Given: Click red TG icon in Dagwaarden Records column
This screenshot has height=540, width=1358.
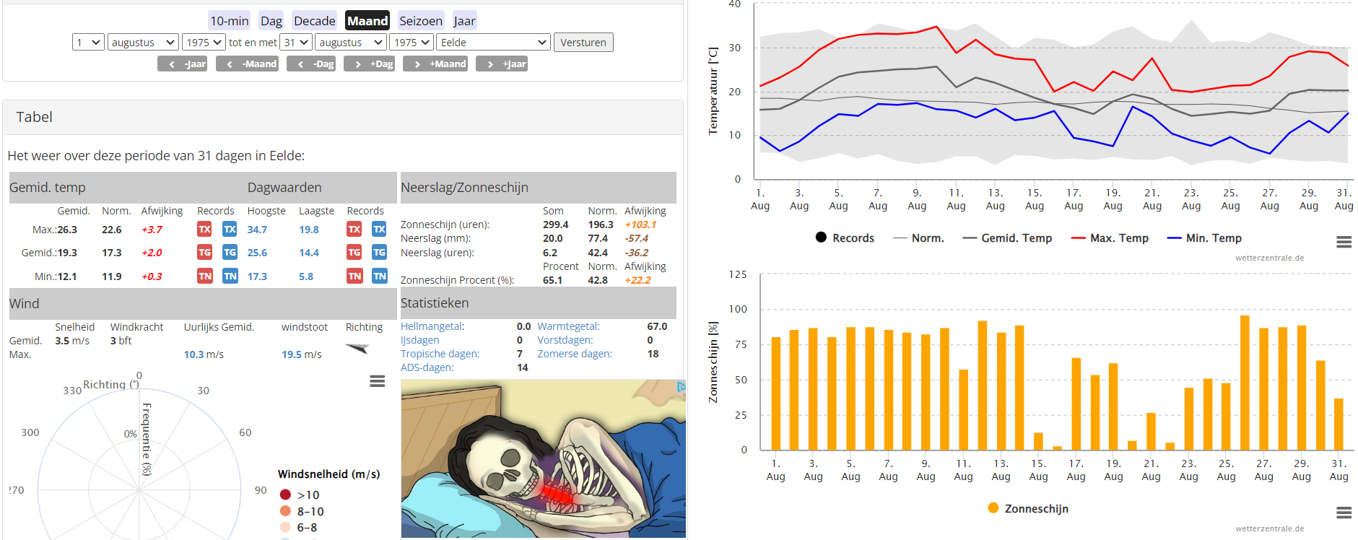Looking at the screenshot, I should pos(354,253).
